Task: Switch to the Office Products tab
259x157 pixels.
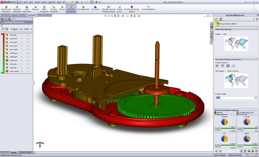Action: click(x=44, y=15)
